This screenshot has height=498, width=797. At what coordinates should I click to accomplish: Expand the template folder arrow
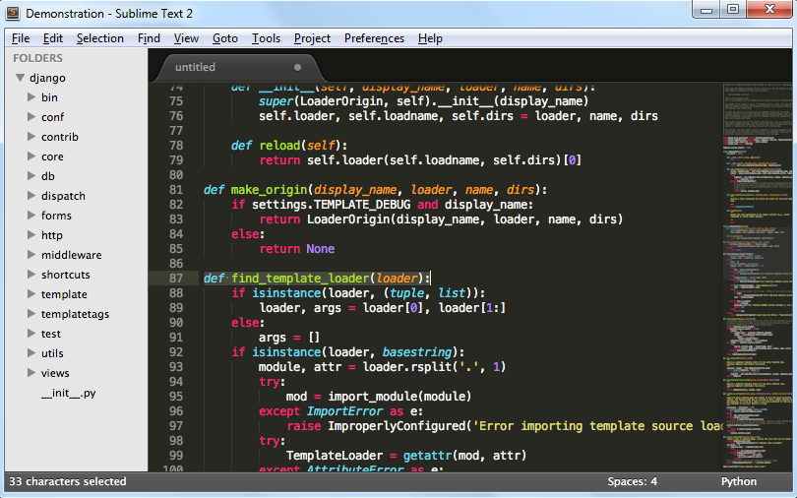coord(31,294)
